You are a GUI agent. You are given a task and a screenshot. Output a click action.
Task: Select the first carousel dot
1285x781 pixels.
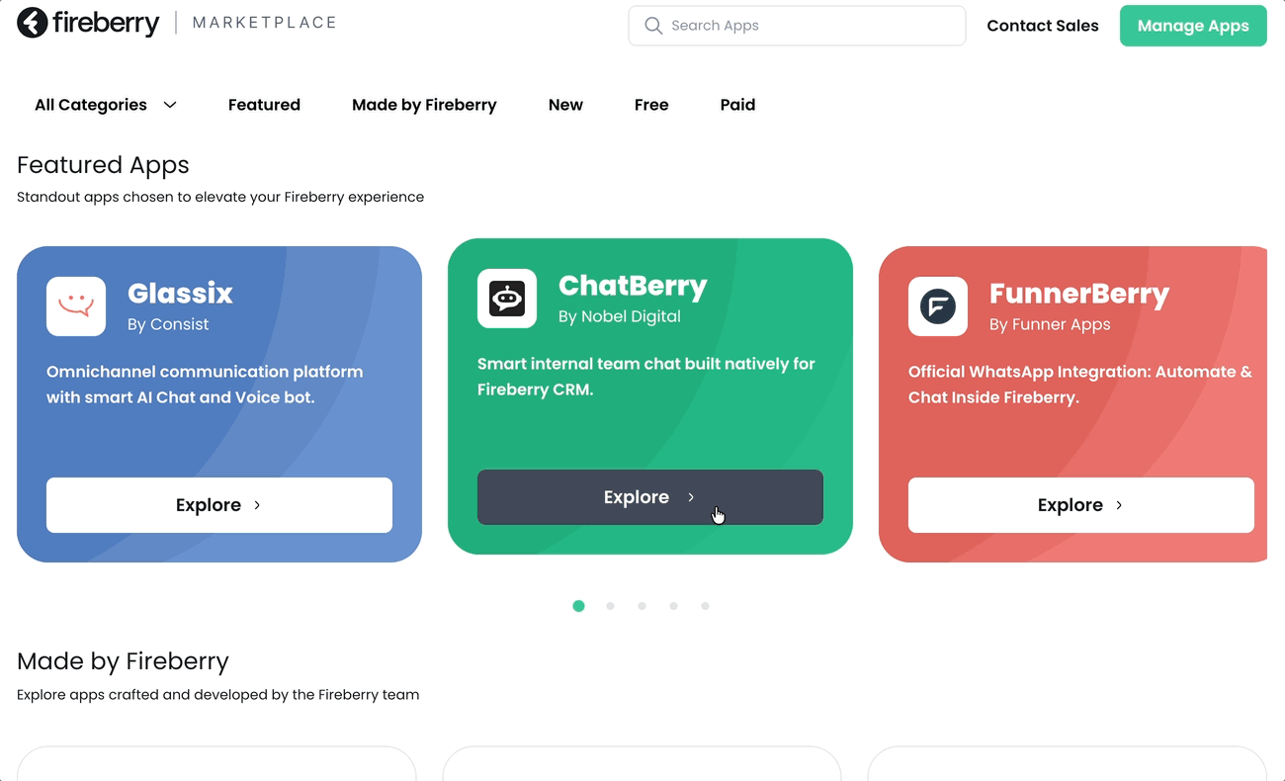click(x=579, y=606)
